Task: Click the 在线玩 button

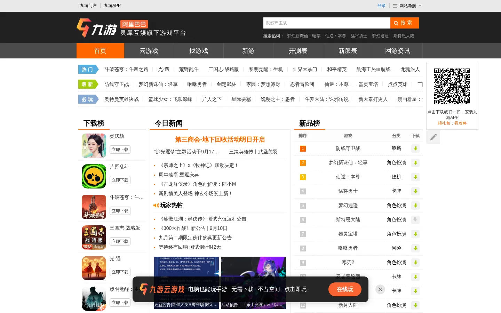Action: [x=345, y=289]
